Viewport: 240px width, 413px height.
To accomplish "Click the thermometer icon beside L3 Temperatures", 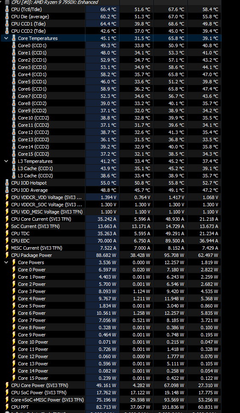I will click(14, 161).
